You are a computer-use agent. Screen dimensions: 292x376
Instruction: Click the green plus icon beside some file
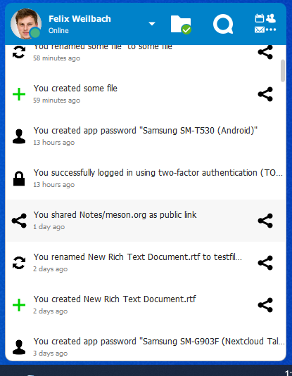(x=19, y=94)
